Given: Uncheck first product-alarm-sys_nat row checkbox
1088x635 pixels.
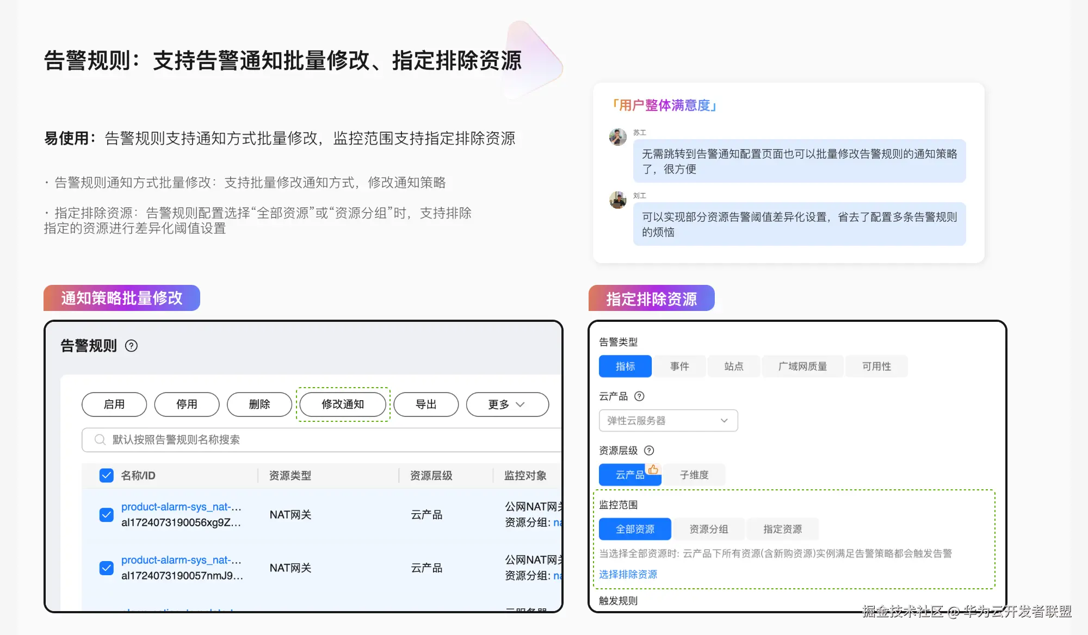Looking at the screenshot, I should coord(107,514).
